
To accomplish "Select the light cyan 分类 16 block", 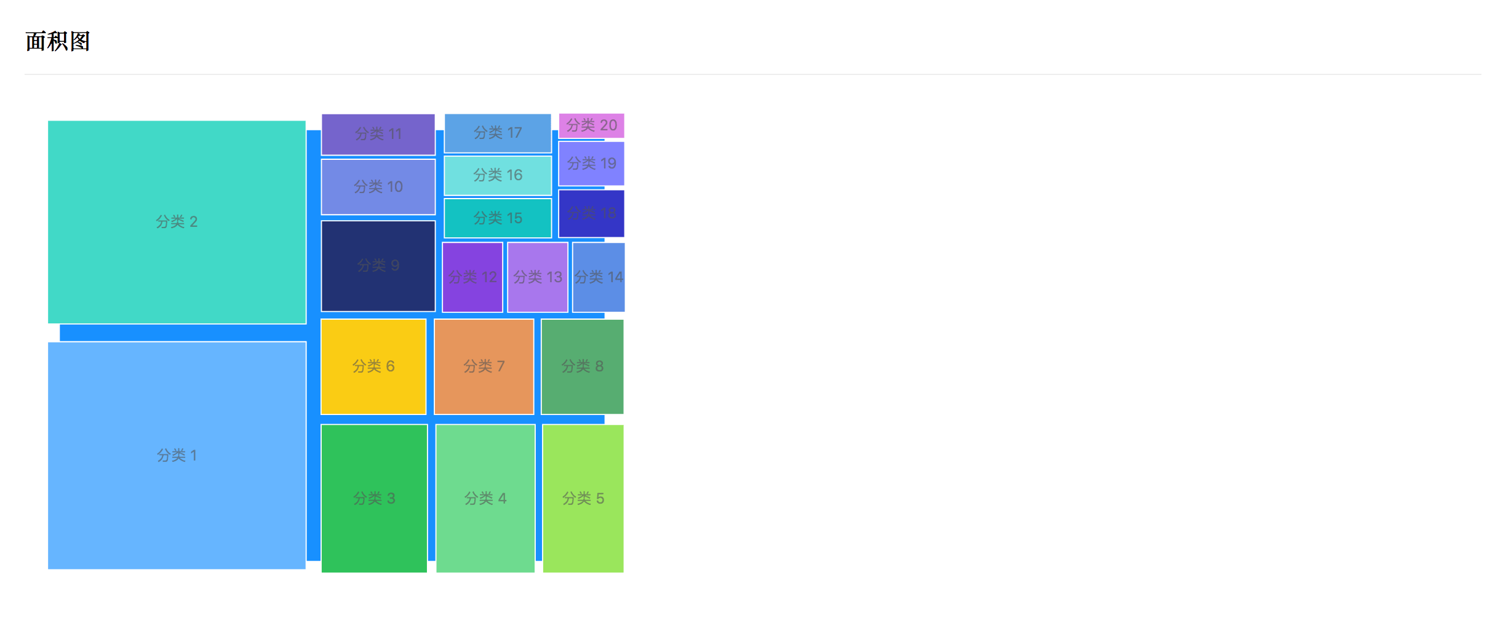I will (498, 175).
